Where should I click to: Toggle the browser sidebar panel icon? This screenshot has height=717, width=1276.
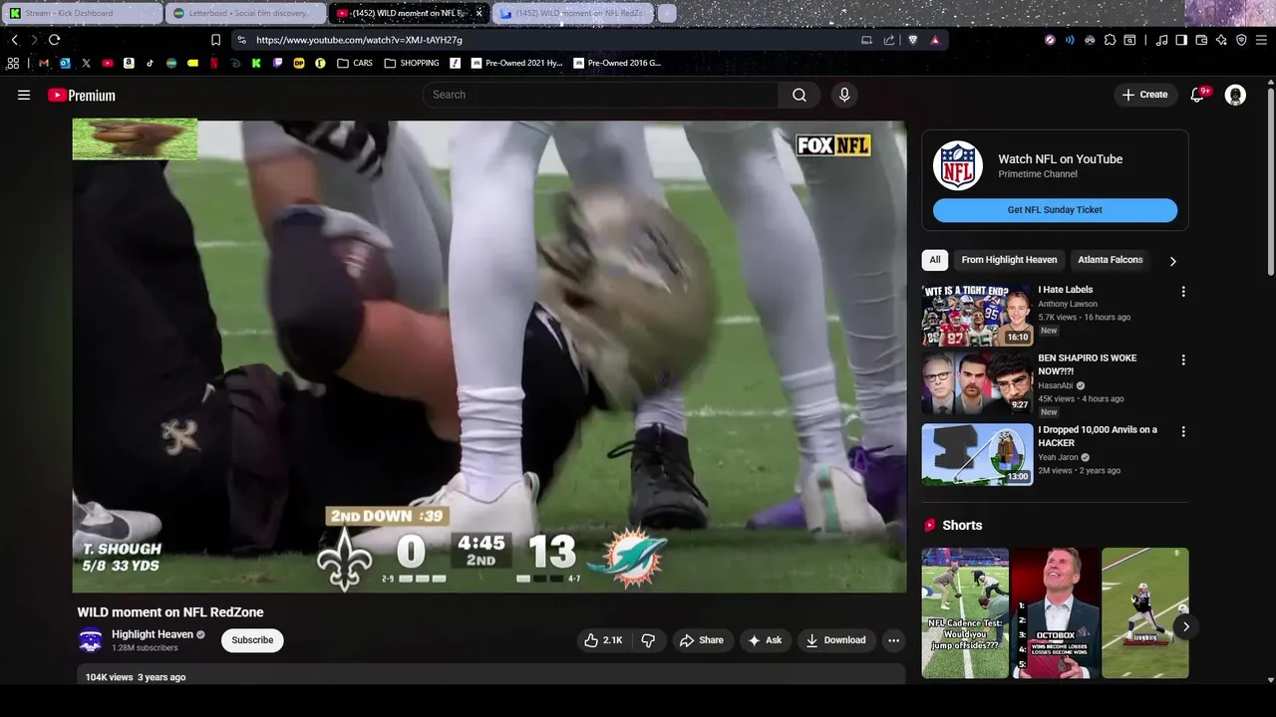(x=1181, y=40)
